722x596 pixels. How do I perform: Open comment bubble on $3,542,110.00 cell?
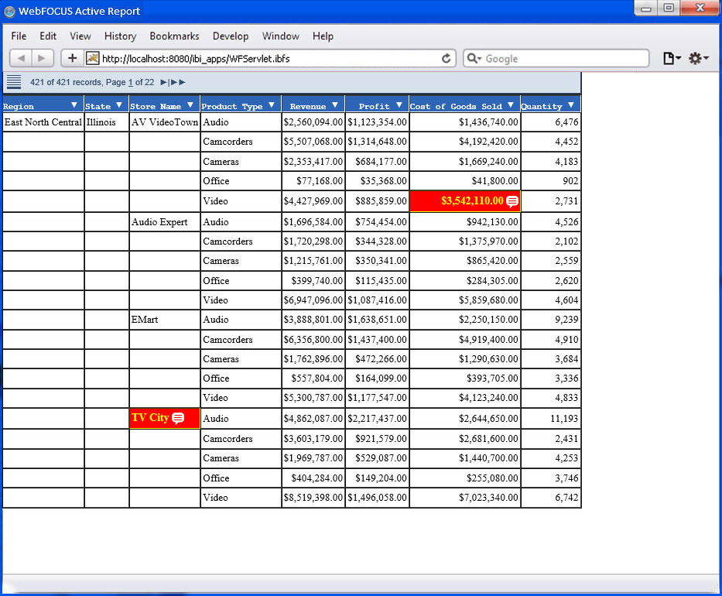point(512,201)
